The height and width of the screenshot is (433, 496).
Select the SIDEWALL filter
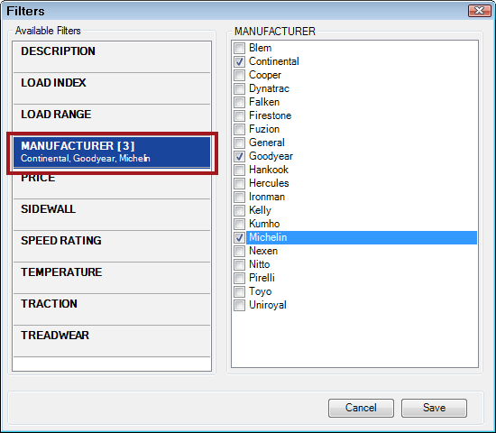(112, 215)
